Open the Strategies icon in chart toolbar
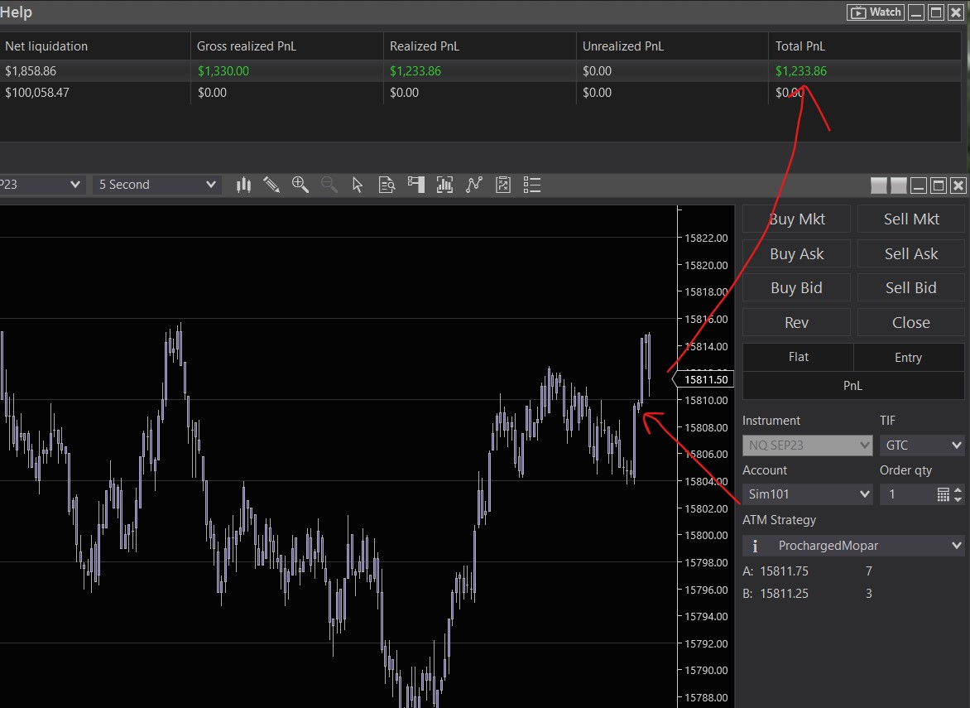Image resolution: width=970 pixels, height=708 pixels. pos(502,185)
